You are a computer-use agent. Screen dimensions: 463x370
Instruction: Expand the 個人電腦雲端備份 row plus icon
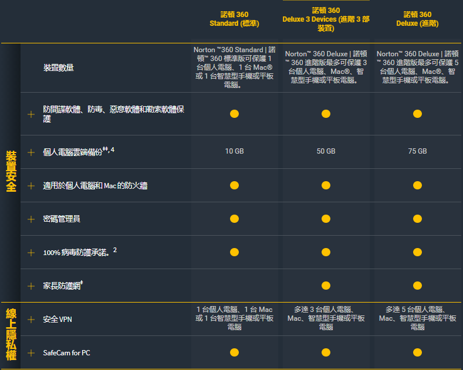[31, 151]
